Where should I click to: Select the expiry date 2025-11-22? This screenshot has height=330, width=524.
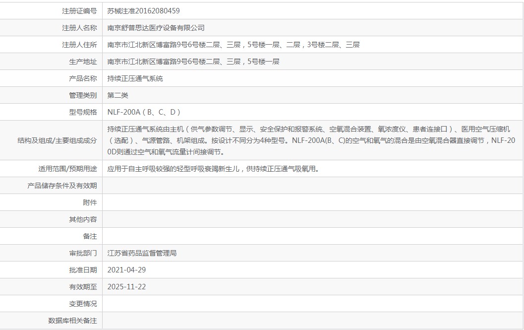[126, 287]
